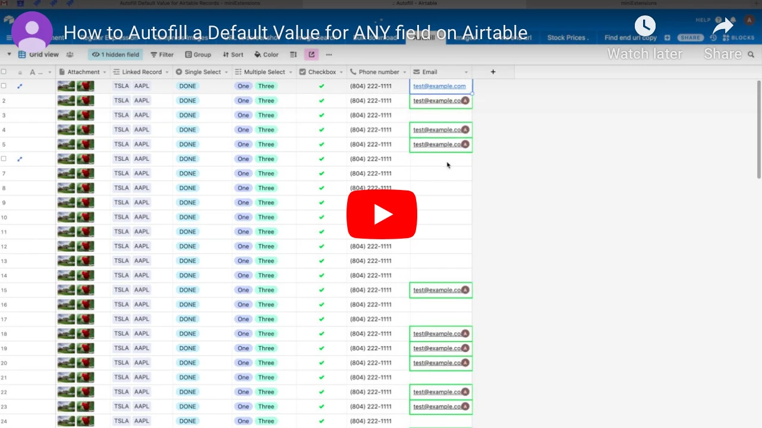The width and height of the screenshot is (762, 428).
Task: Play the YouTube video
Action: 382,214
